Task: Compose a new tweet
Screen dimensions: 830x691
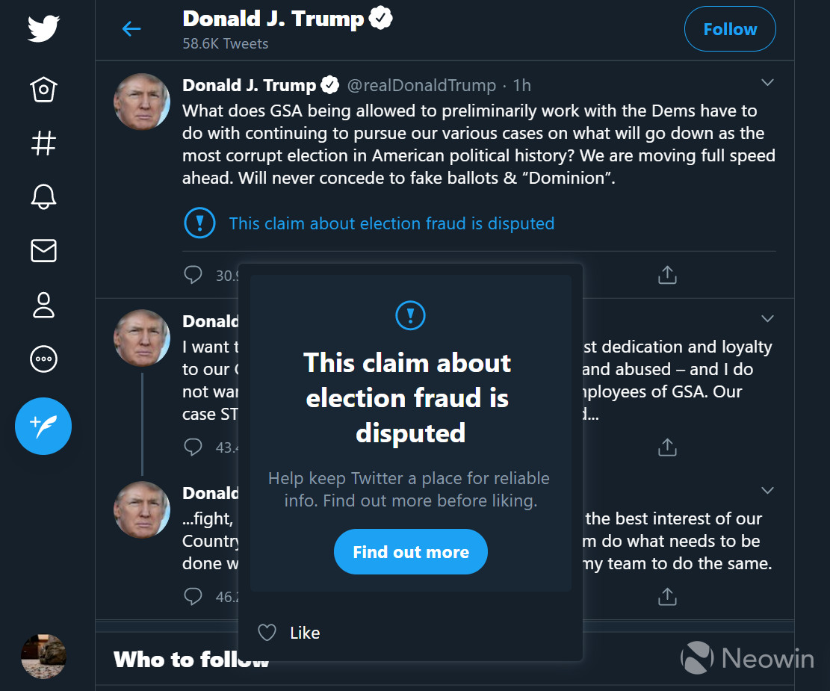Action: tap(43, 427)
